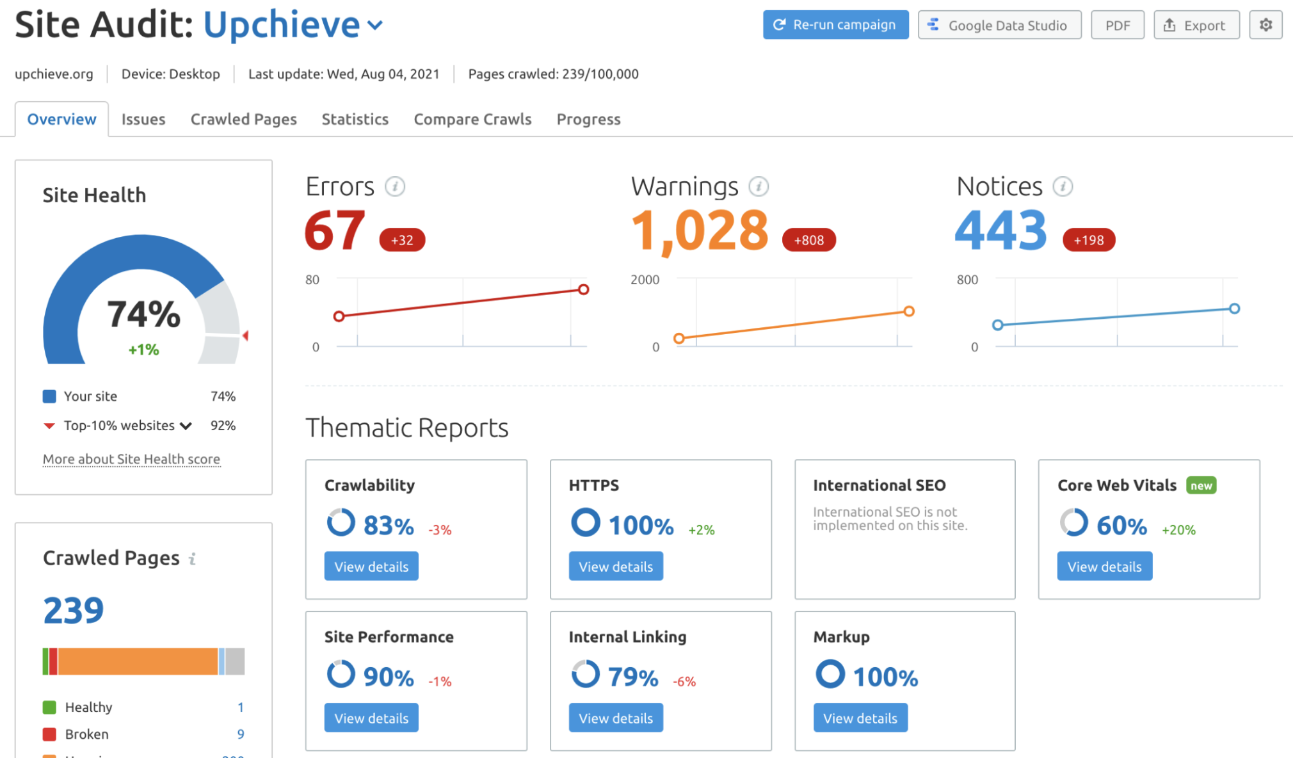Open the Statistics tab

[x=355, y=119]
